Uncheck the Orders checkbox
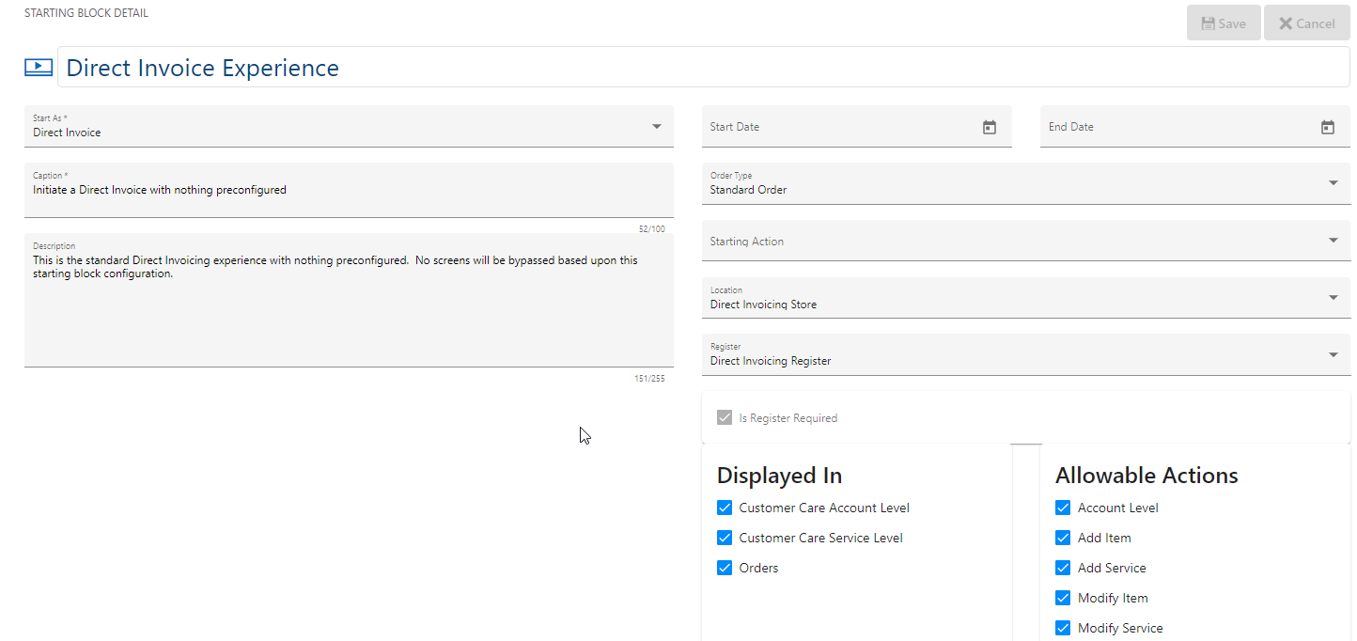This screenshot has width=1357, height=641. coord(725,568)
